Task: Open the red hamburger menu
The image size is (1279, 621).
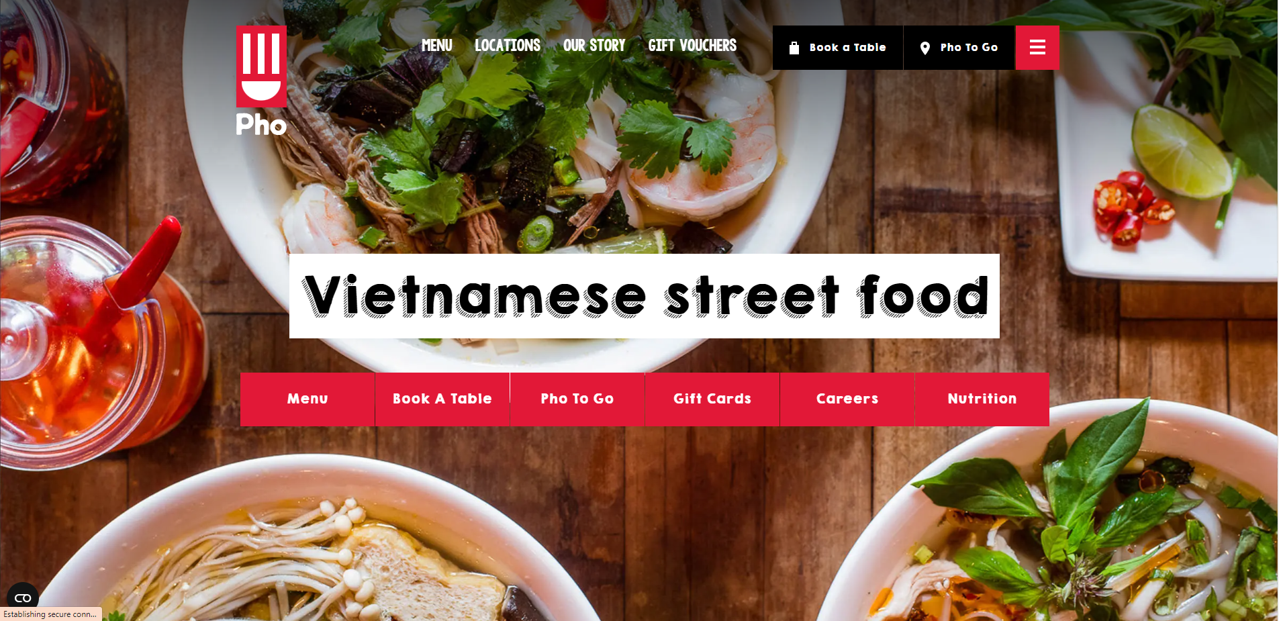Action: [x=1037, y=48]
